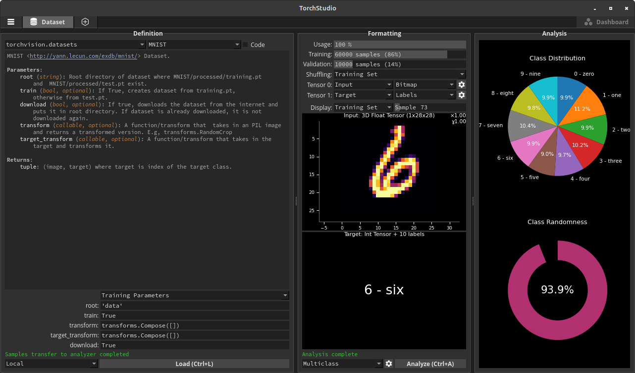The height and width of the screenshot is (373, 635).
Task: Switch to the Dataset tab
Action: [x=53, y=22]
